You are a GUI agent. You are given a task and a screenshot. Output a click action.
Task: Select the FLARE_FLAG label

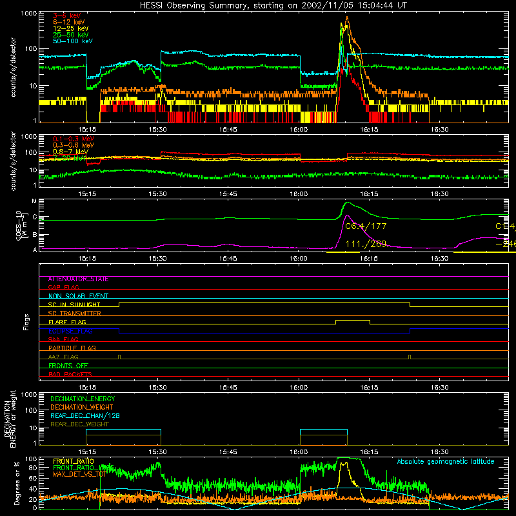click(67, 322)
